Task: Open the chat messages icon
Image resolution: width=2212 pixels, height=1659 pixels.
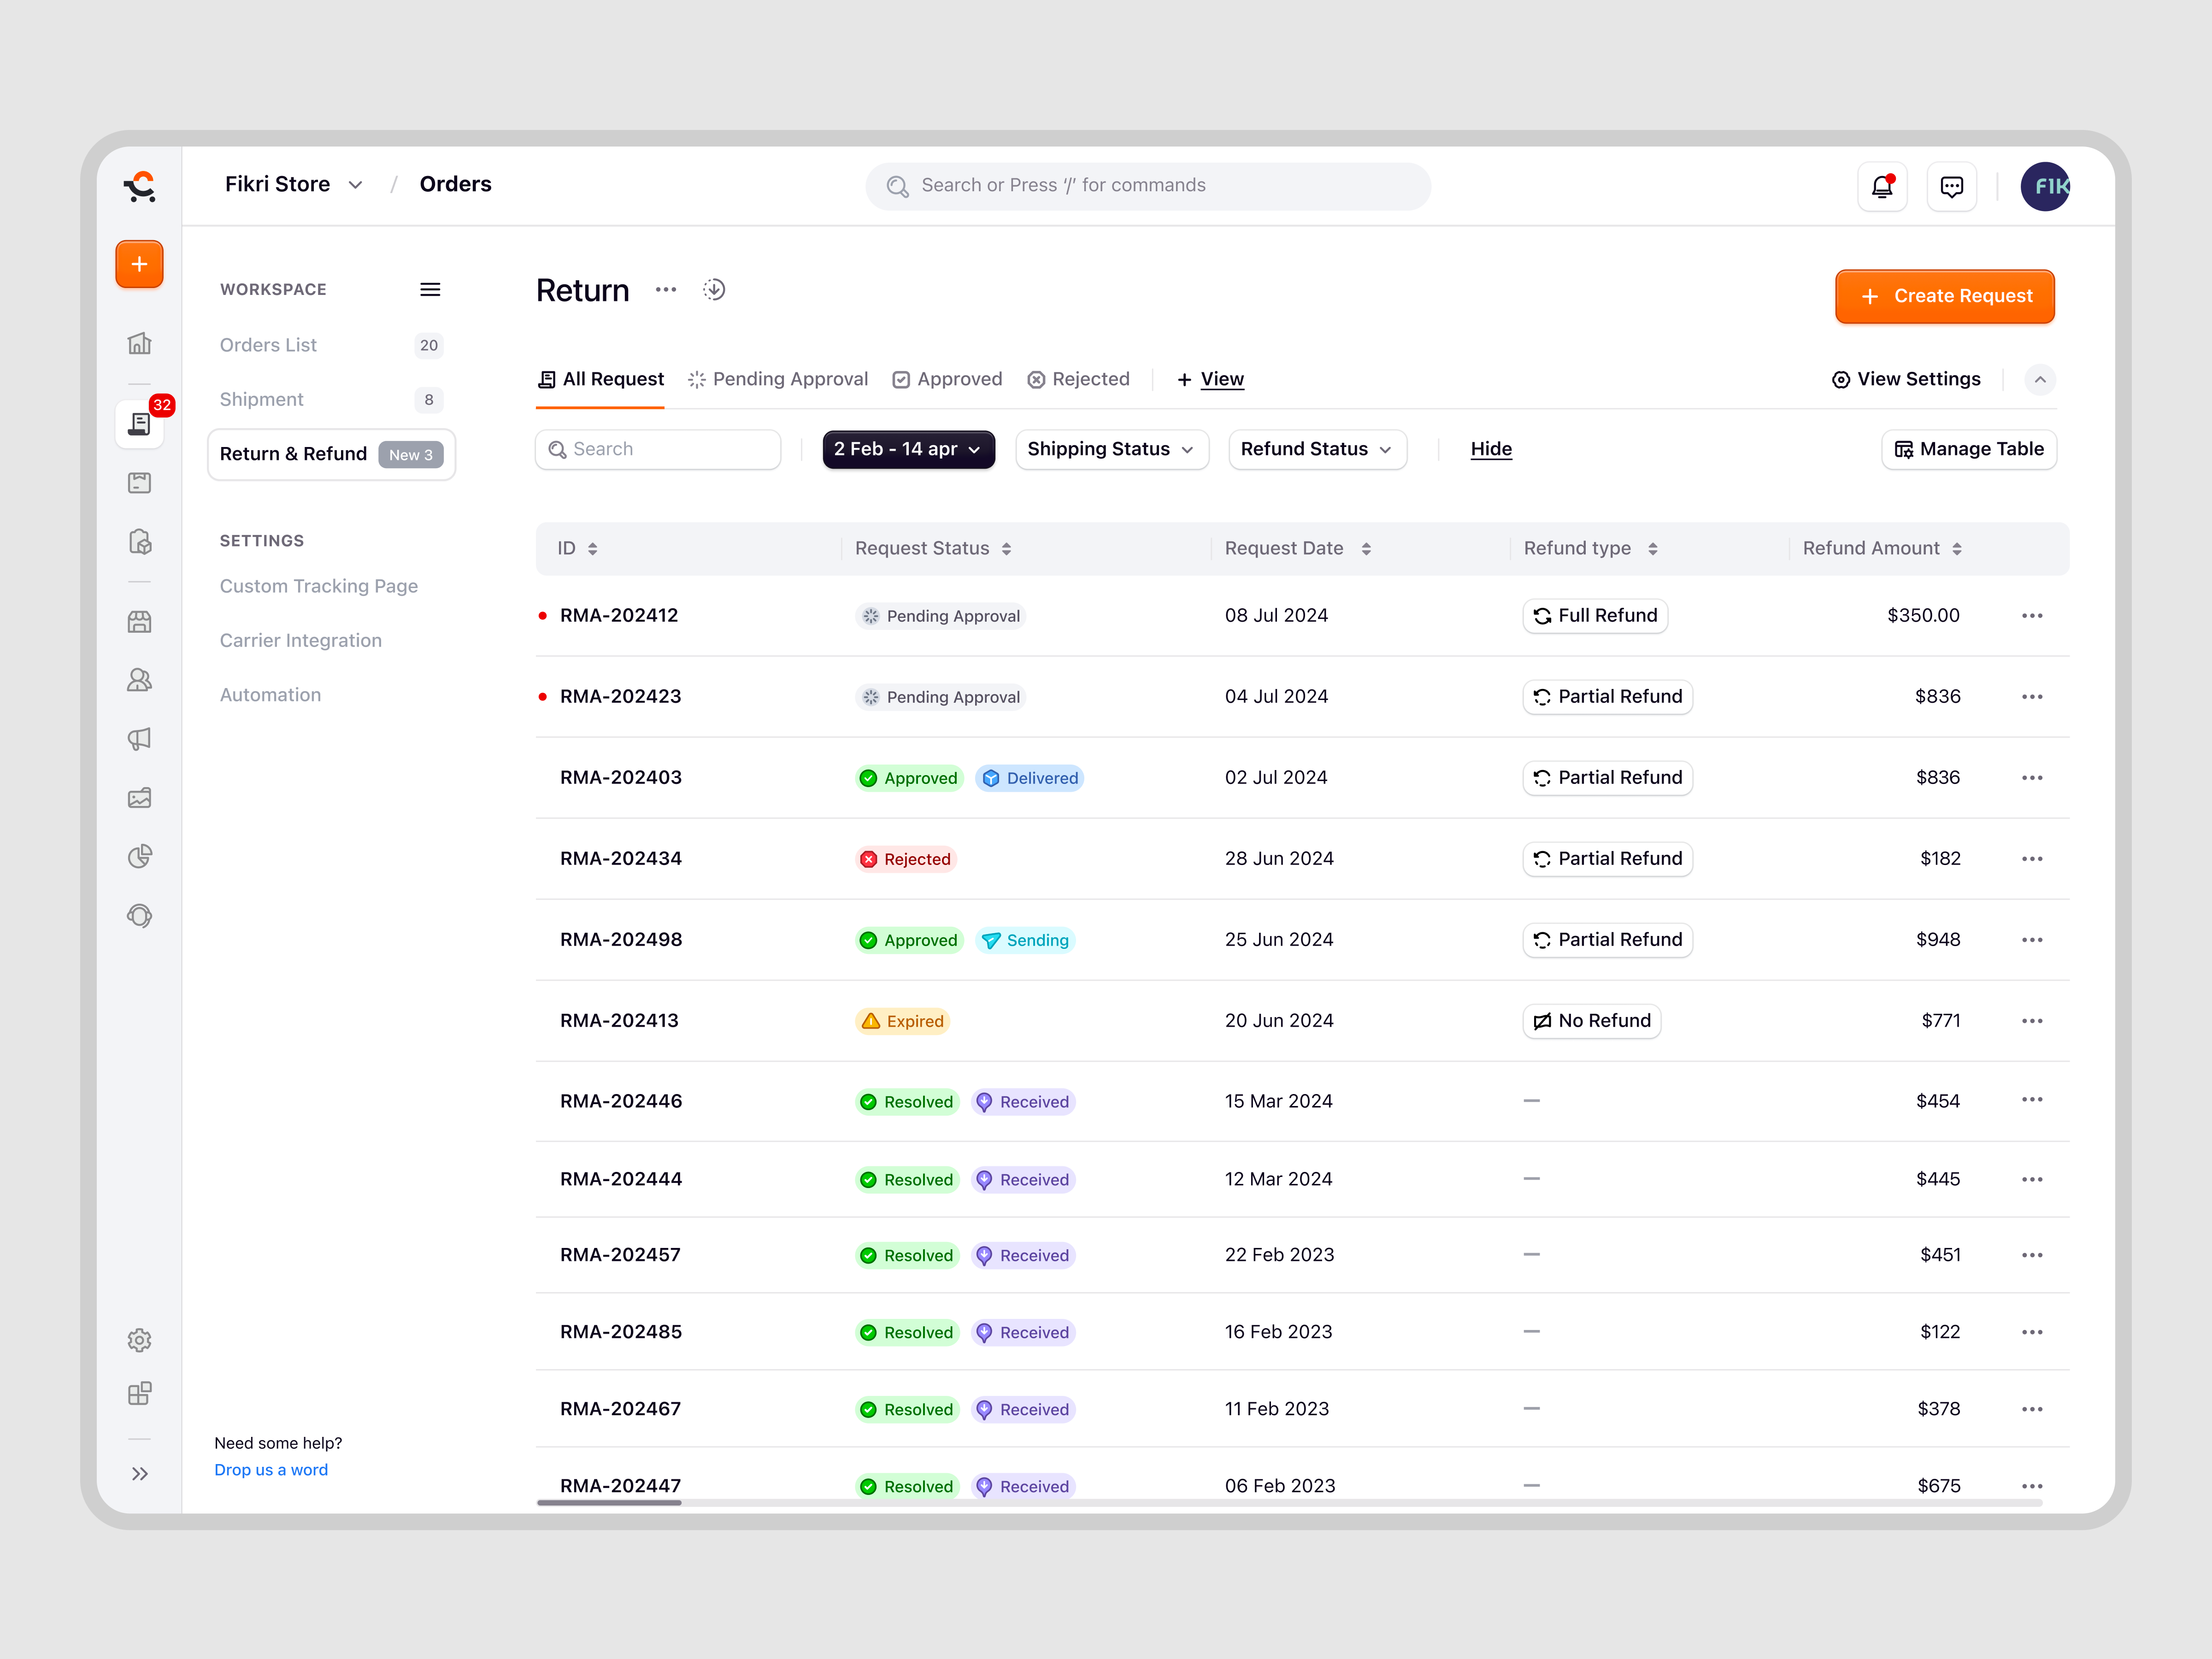Action: point(1951,187)
